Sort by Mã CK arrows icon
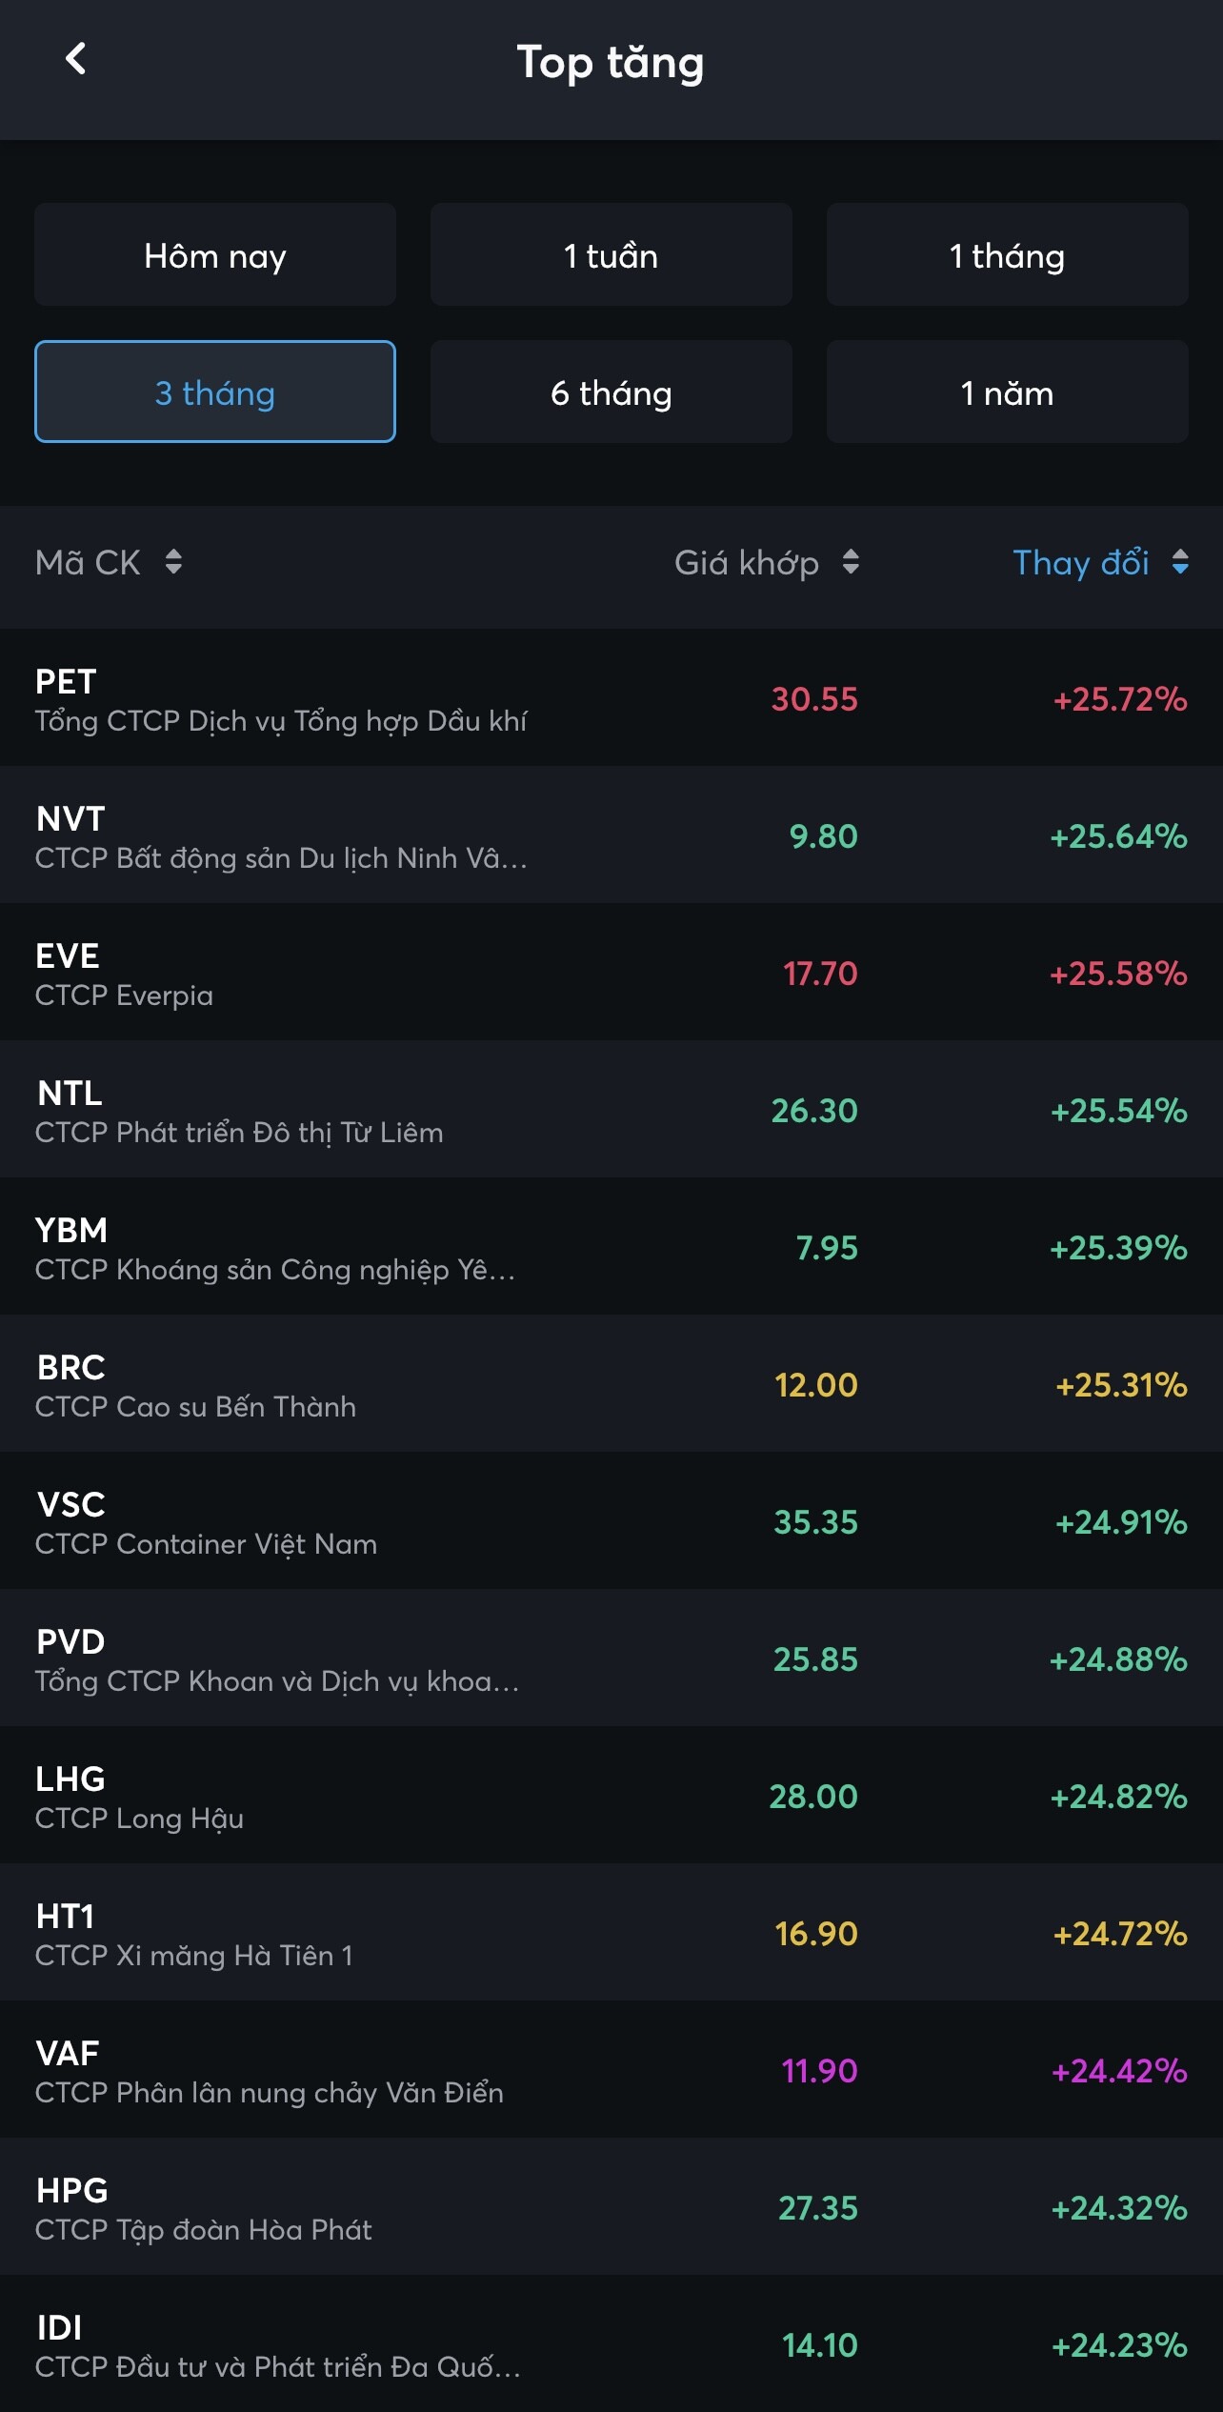 tap(173, 562)
